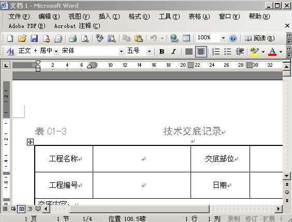Expand standard toolbar options chevron
This screenshot has width=292, height=222.
point(288,38)
